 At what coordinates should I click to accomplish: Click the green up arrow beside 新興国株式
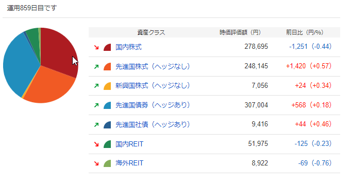click(96, 86)
